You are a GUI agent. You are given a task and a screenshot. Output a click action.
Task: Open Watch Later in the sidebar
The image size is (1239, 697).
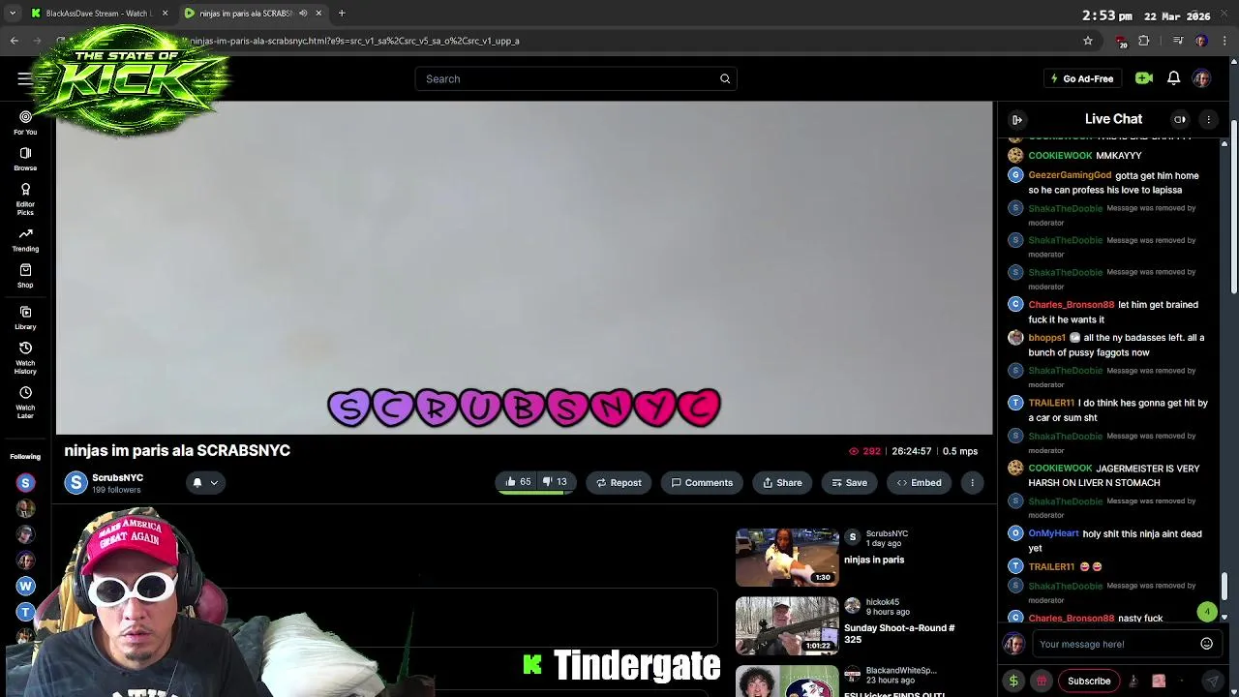click(x=25, y=400)
